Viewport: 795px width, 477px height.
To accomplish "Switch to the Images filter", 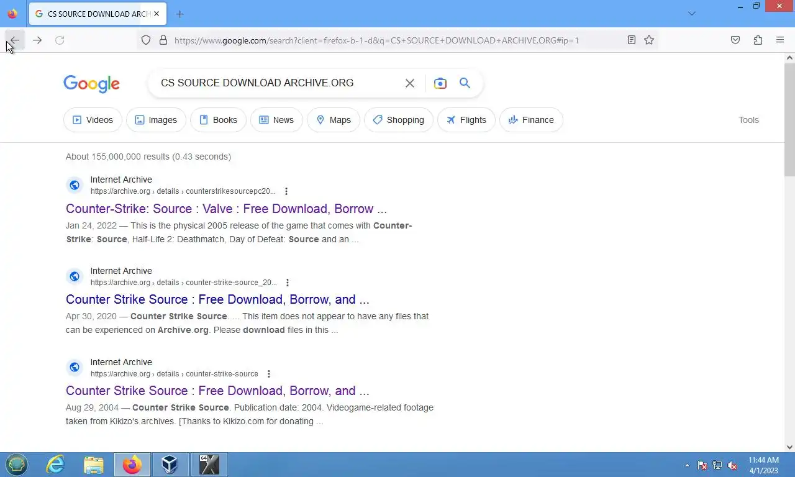I will 156,120.
